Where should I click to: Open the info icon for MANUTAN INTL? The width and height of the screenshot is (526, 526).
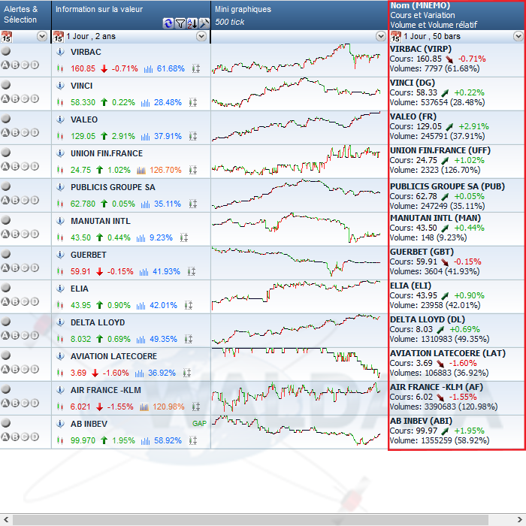click(60, 221)
